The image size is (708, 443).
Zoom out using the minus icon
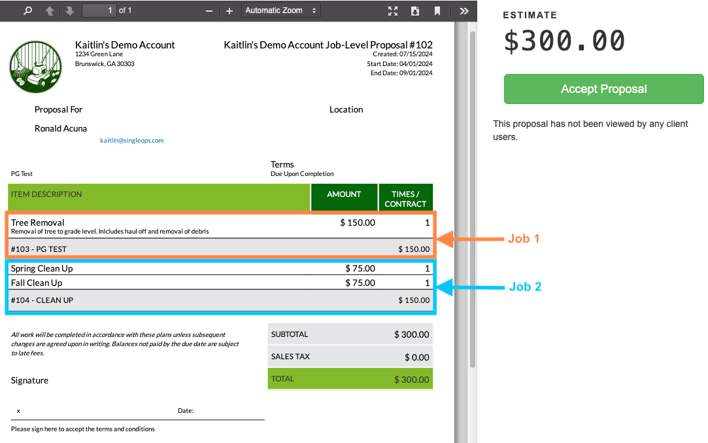[209, 10]
